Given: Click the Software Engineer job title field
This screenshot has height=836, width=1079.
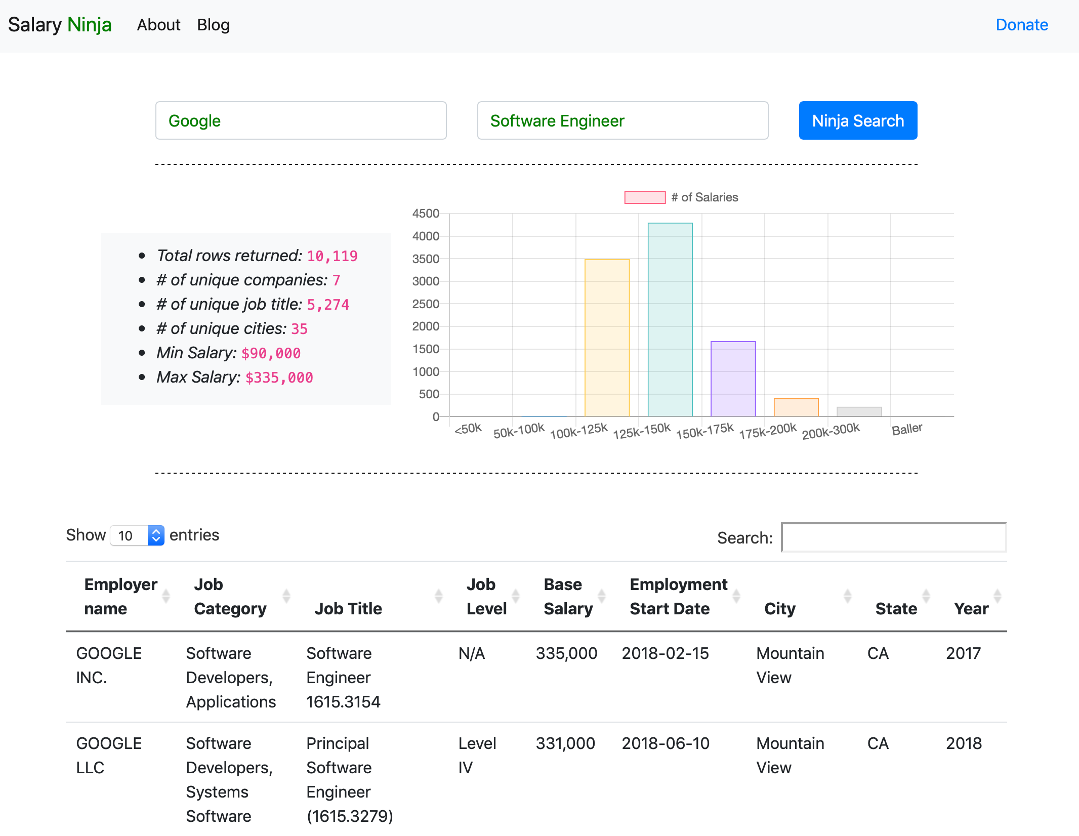Looking at the screenshot, I should [x=622, y=120].
